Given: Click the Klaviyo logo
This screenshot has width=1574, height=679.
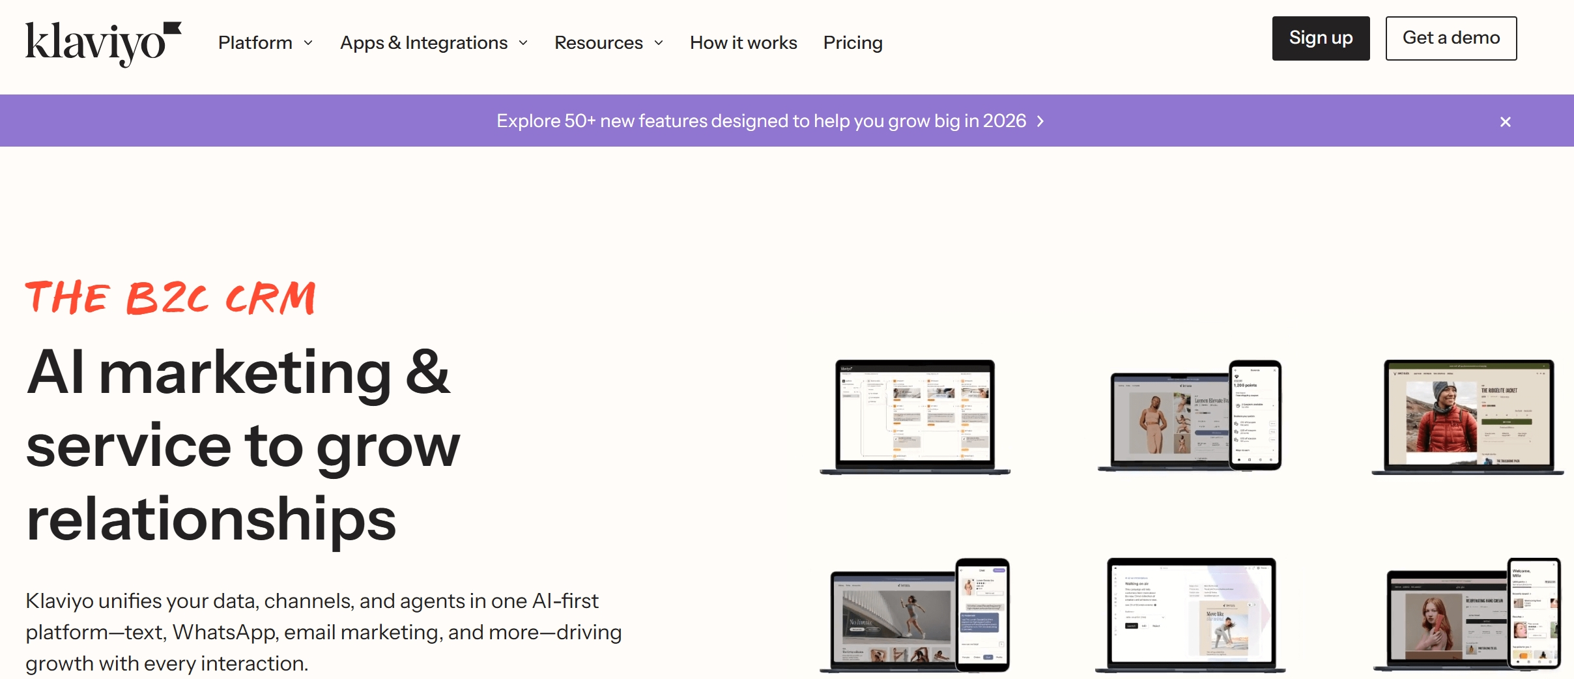Looking at the screenshot, I should click(103, 43).
